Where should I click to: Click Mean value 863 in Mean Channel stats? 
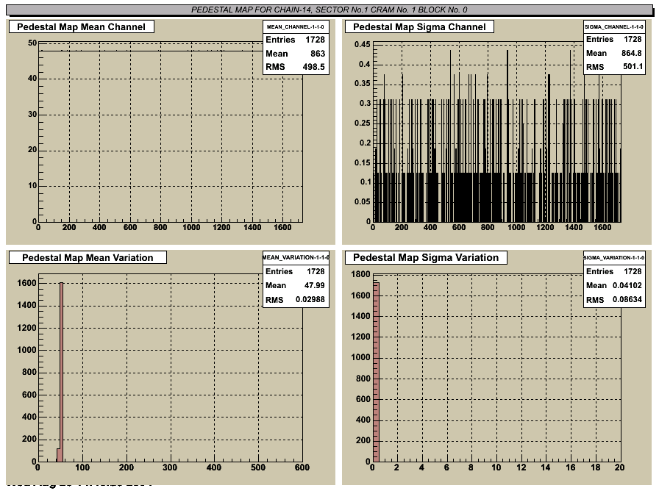[318, 54]
